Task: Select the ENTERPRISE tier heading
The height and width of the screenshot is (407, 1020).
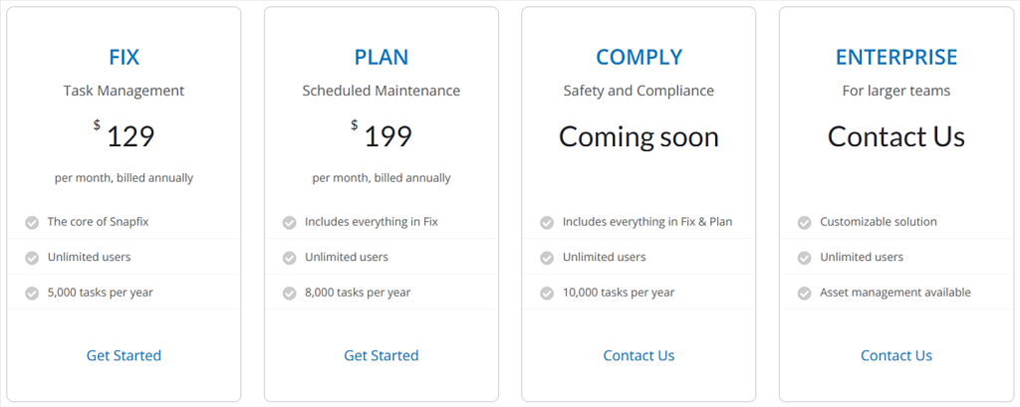Action: click(896, 57)
